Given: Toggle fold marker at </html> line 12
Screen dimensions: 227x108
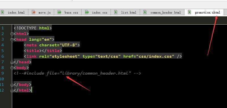Looking at the screenshot, I should (12, 90).
